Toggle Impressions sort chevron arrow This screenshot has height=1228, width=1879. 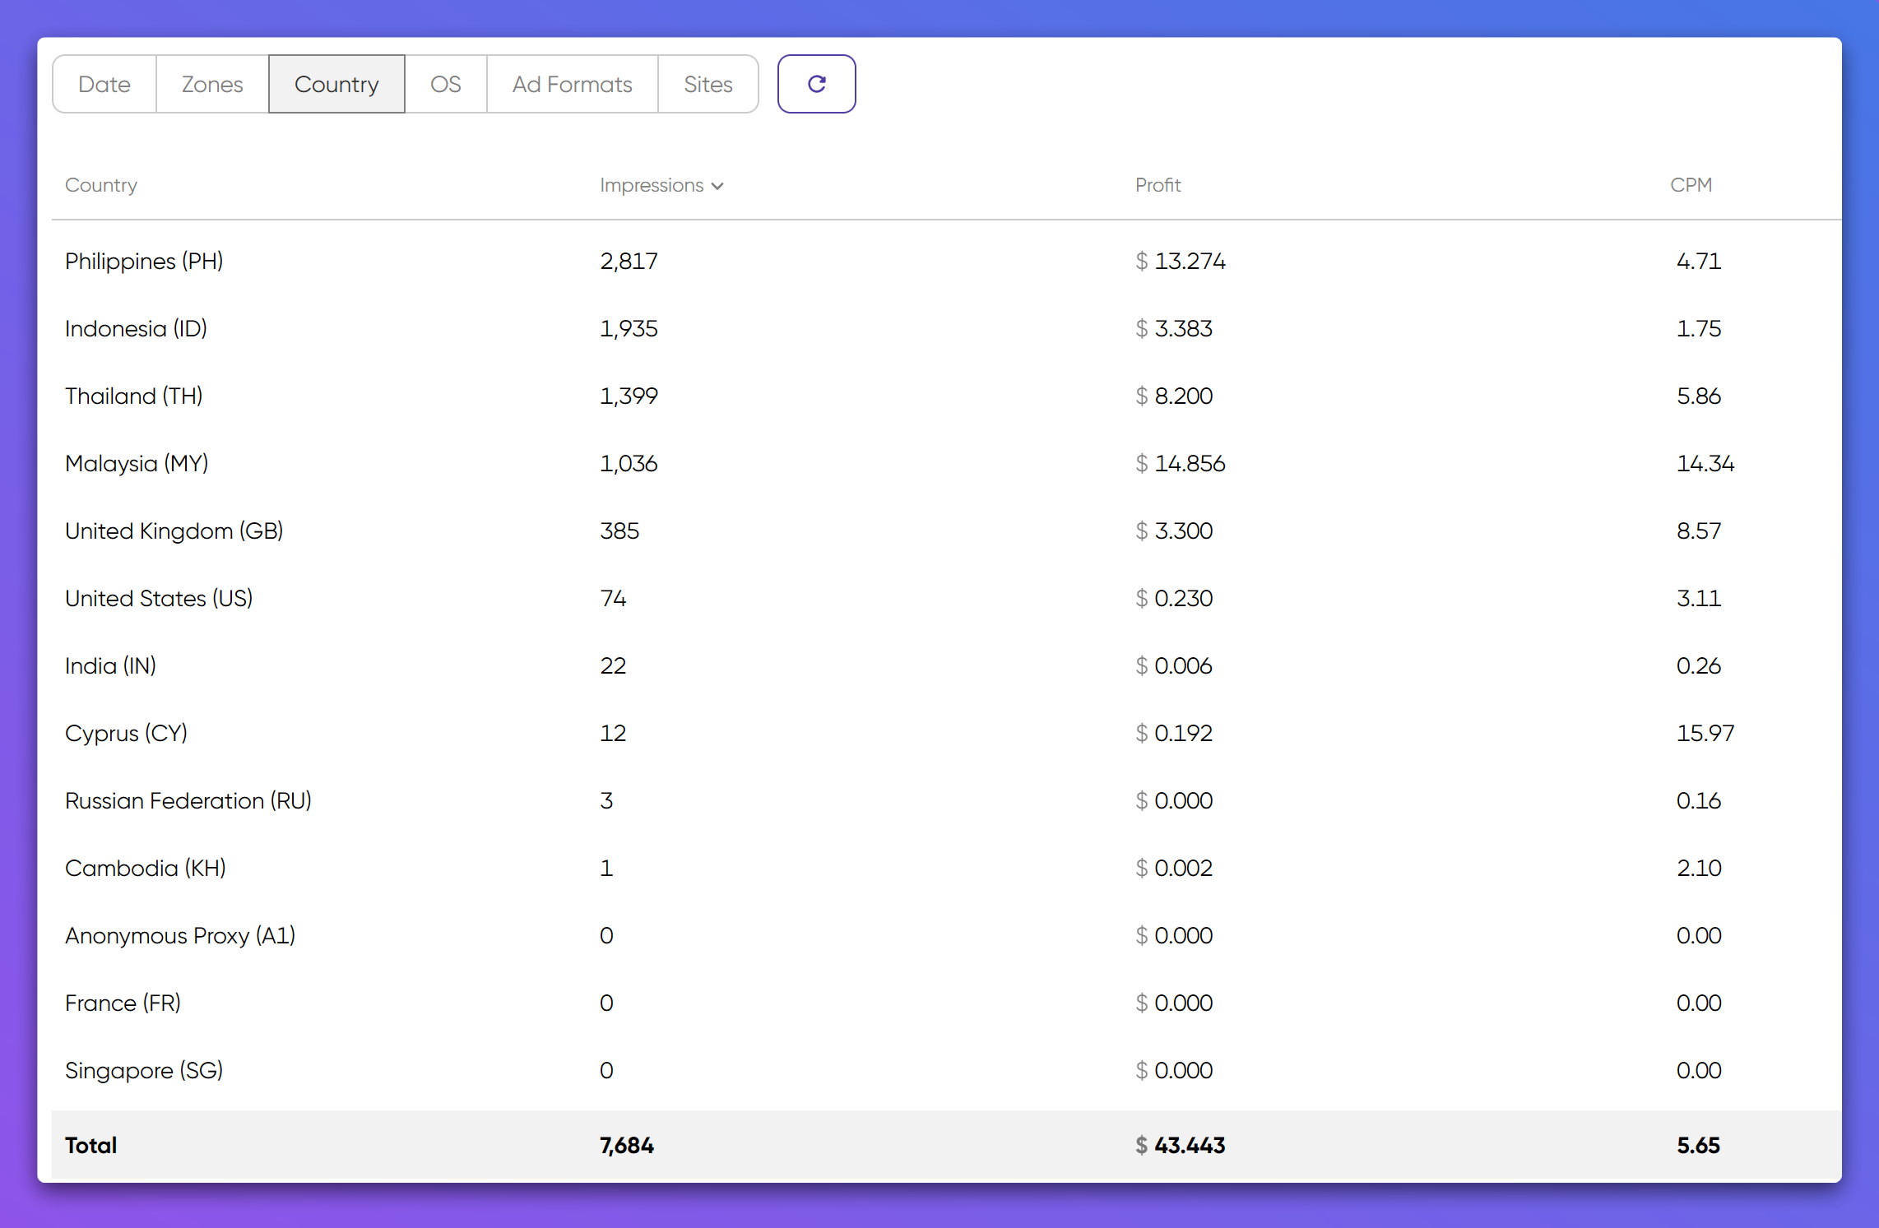point(717,186)
